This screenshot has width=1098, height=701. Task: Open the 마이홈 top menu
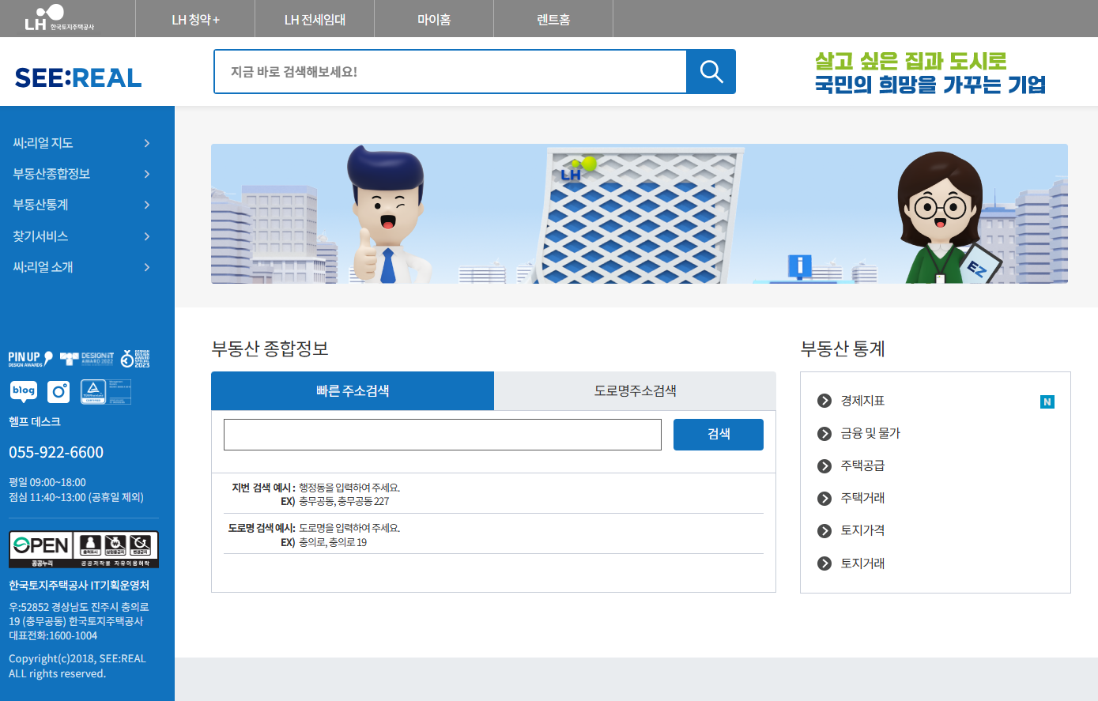[434, 19]
